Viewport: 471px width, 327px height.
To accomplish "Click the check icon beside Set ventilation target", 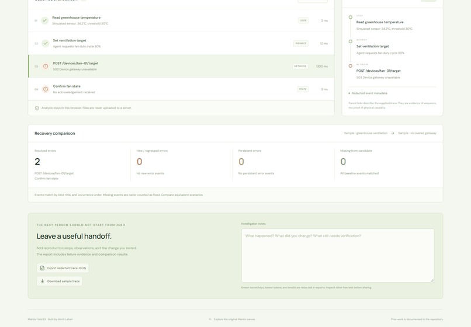I will tap(46, 43).
